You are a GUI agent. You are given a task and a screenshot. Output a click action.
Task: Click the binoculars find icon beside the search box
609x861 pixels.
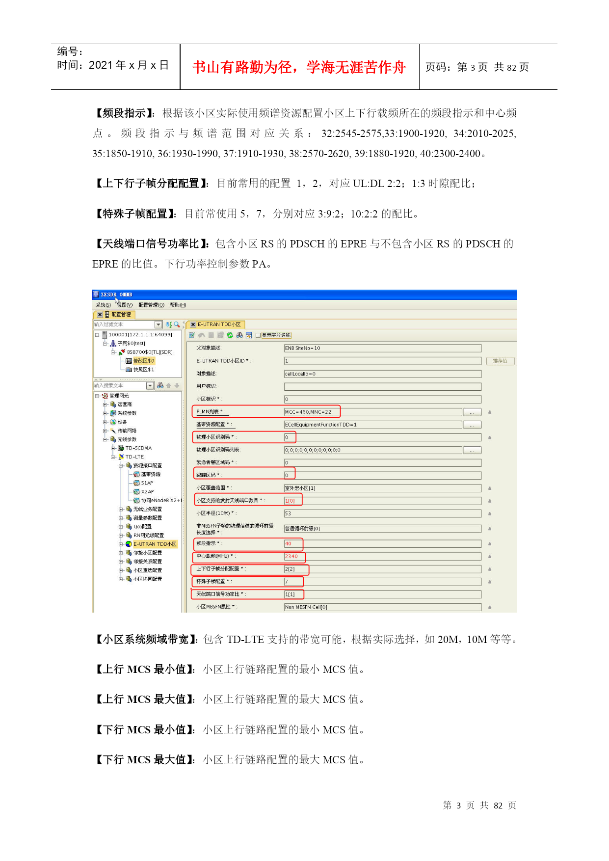pos(160,386)
